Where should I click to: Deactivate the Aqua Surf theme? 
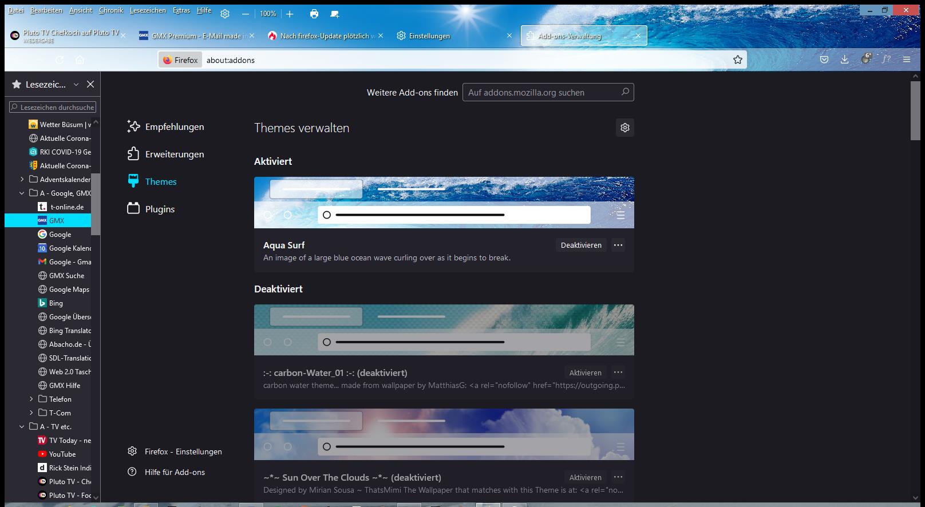pyautogui.click(x=581, y=245)
